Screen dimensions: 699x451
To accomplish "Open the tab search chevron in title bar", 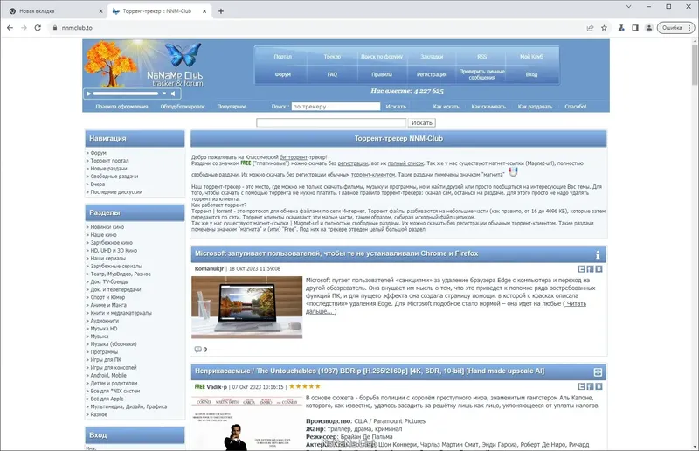I will pyautogui.click(x=628, y=7).
